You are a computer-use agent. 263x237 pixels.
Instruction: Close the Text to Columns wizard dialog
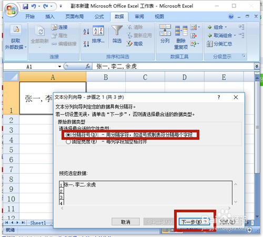tap(236, 97)
